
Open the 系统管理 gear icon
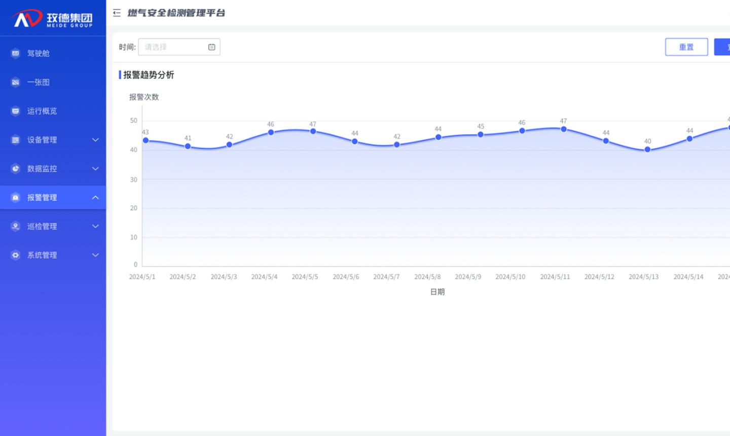pyautogui.click(x=15, y=255)
